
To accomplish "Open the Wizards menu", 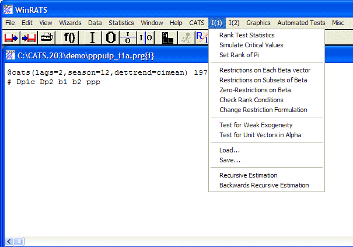I will click(70, 23).
